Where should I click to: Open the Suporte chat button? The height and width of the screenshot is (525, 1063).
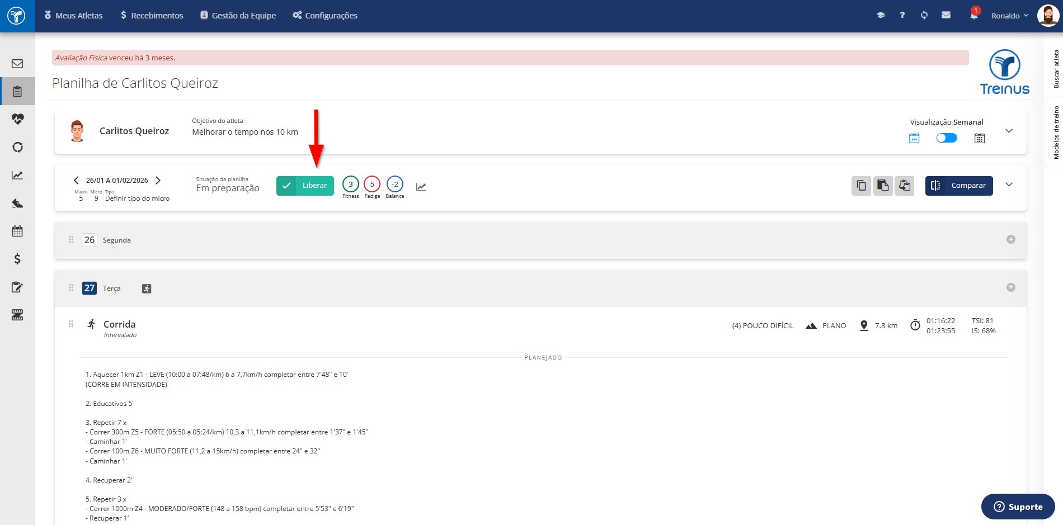pos(1018,507)
